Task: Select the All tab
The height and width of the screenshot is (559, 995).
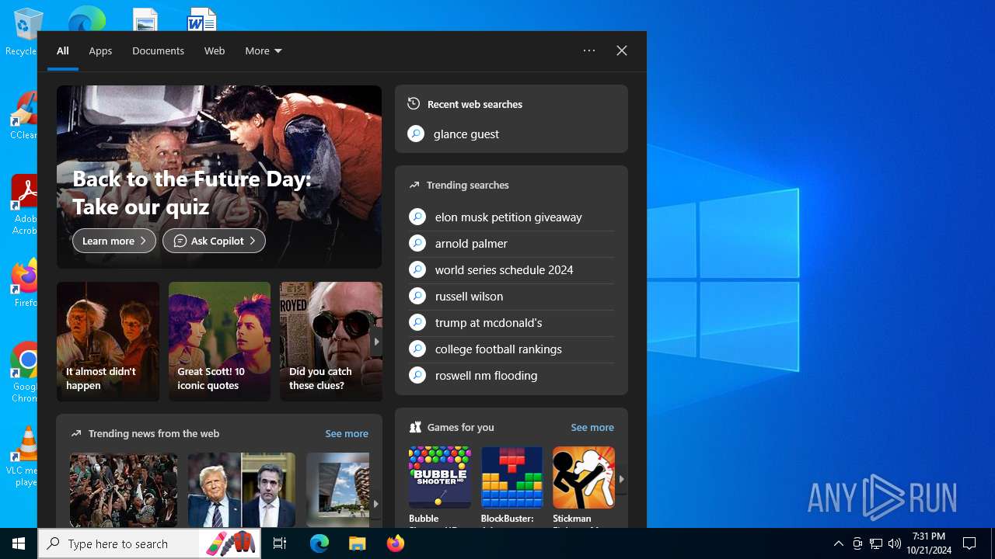Action: 63,50
